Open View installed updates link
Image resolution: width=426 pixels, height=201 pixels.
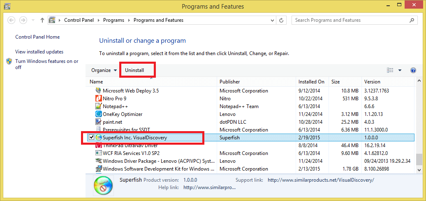point(39,52)
